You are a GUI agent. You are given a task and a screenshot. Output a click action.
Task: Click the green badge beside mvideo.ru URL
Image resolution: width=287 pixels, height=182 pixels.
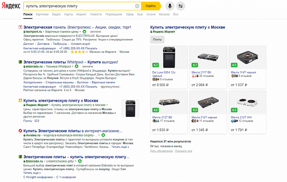pos(103,135)
